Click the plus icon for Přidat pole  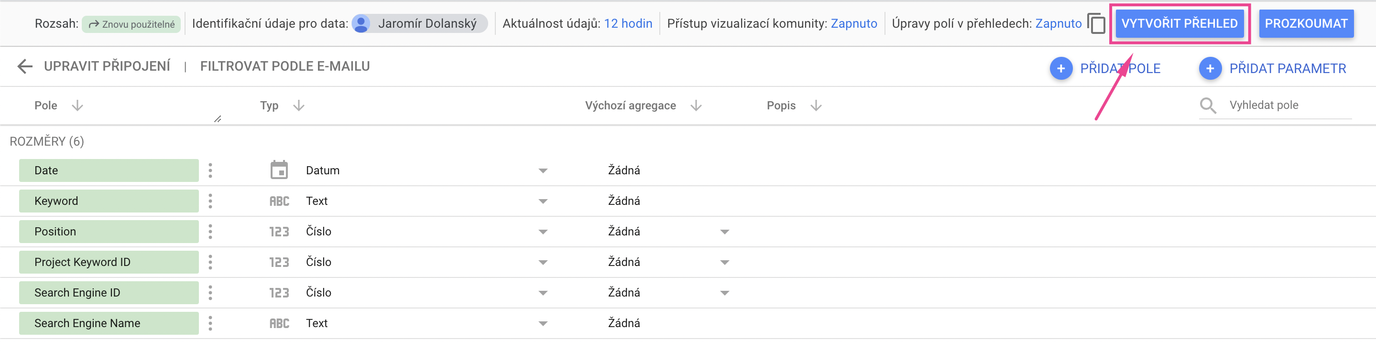point(1061,69)
